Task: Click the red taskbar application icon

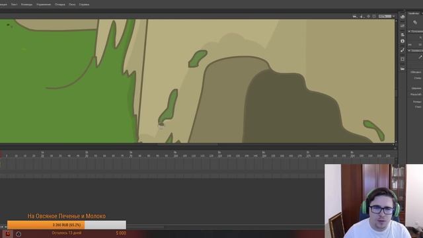Action: click(x=8, y=233)
